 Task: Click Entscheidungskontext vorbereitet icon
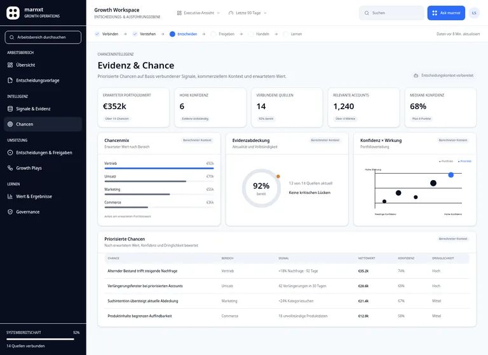tap(416, 75)
